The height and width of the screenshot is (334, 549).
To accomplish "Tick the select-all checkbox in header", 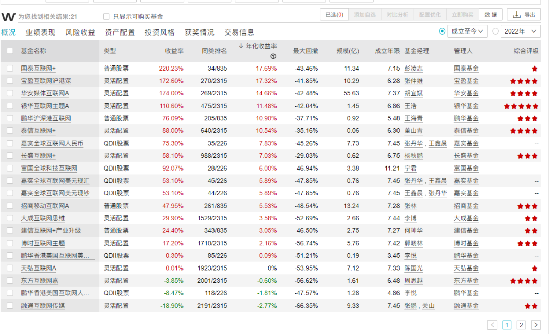I will click(10, 51).
